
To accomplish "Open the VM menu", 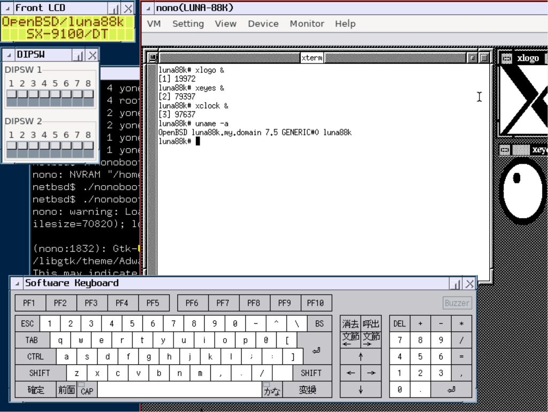I will coord(155,24).
